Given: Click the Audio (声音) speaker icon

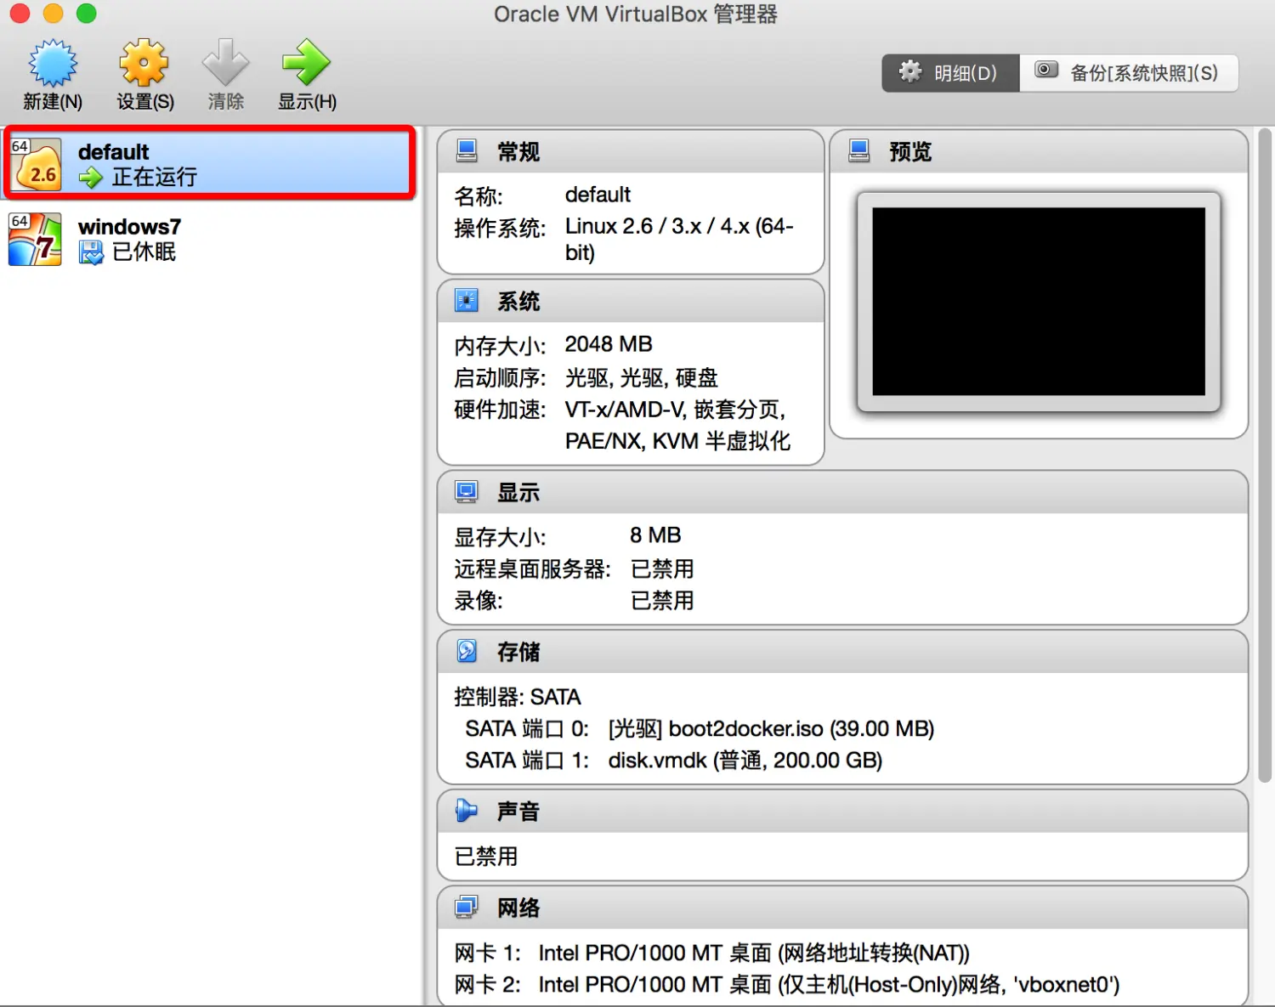Looking at the screenshot, I should coord(467,811).
